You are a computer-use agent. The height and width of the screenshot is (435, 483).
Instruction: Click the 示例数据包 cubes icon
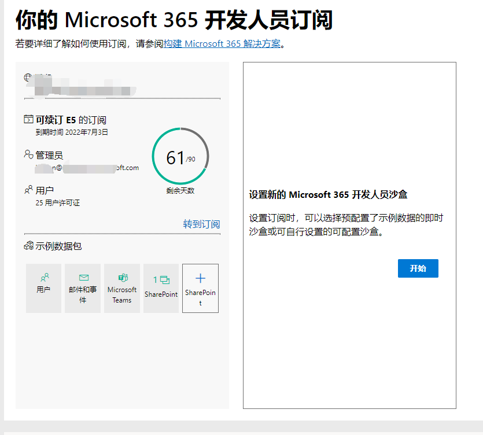coord(28,246)
